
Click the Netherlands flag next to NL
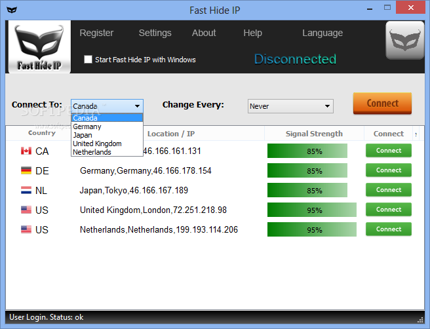coord(26,190)
